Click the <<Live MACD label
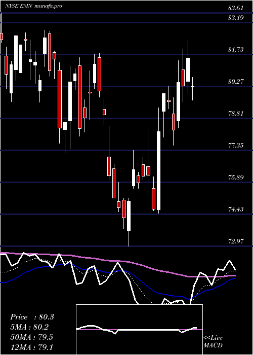This screenshot has height=355, width=253. coord(213,342)
